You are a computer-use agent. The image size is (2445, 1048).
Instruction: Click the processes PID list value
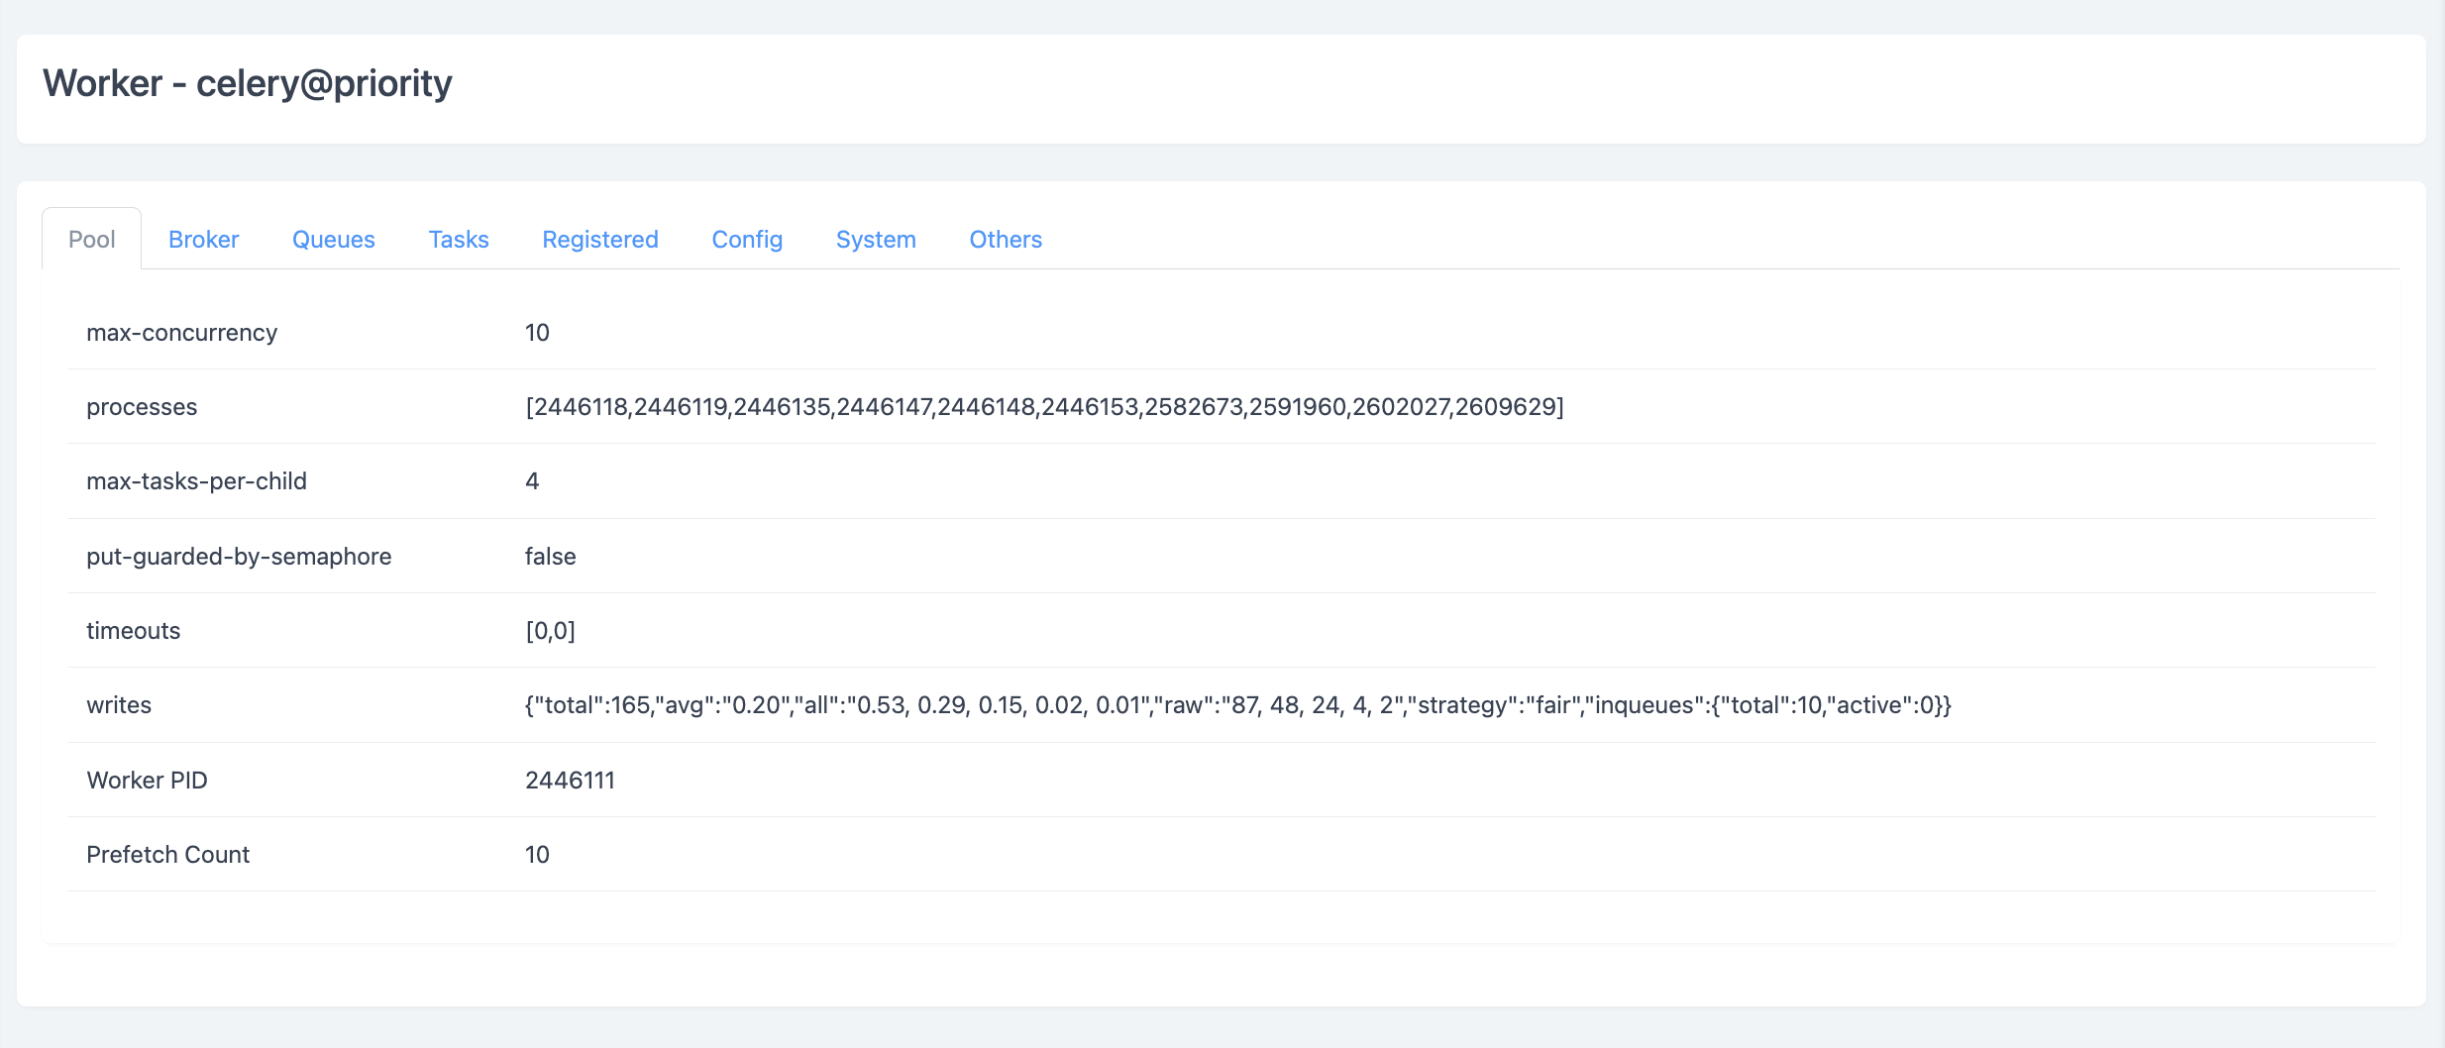click(1044, 407)
